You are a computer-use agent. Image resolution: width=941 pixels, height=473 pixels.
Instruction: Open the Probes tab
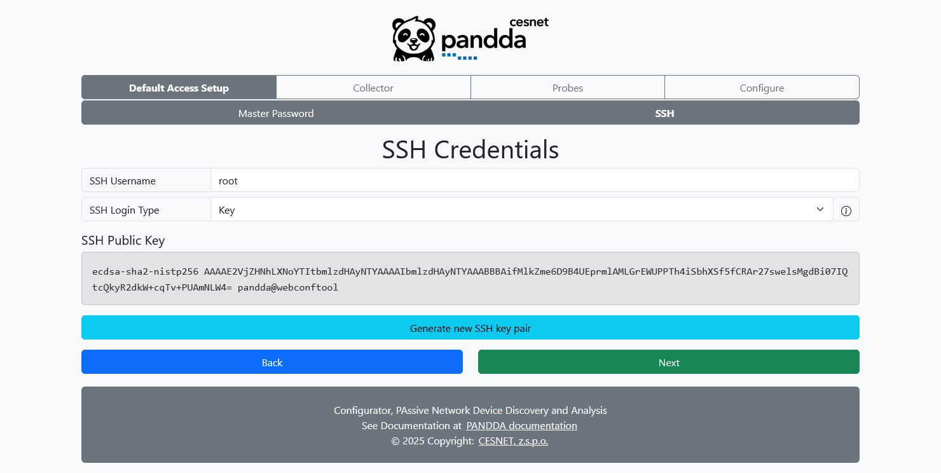(567, 88)
